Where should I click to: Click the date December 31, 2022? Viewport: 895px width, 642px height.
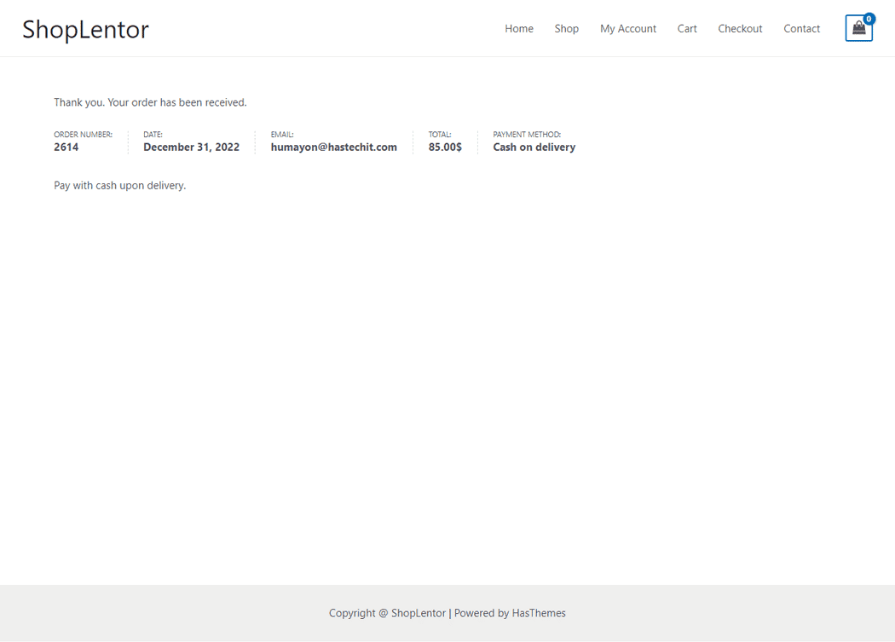coord(191,147)
